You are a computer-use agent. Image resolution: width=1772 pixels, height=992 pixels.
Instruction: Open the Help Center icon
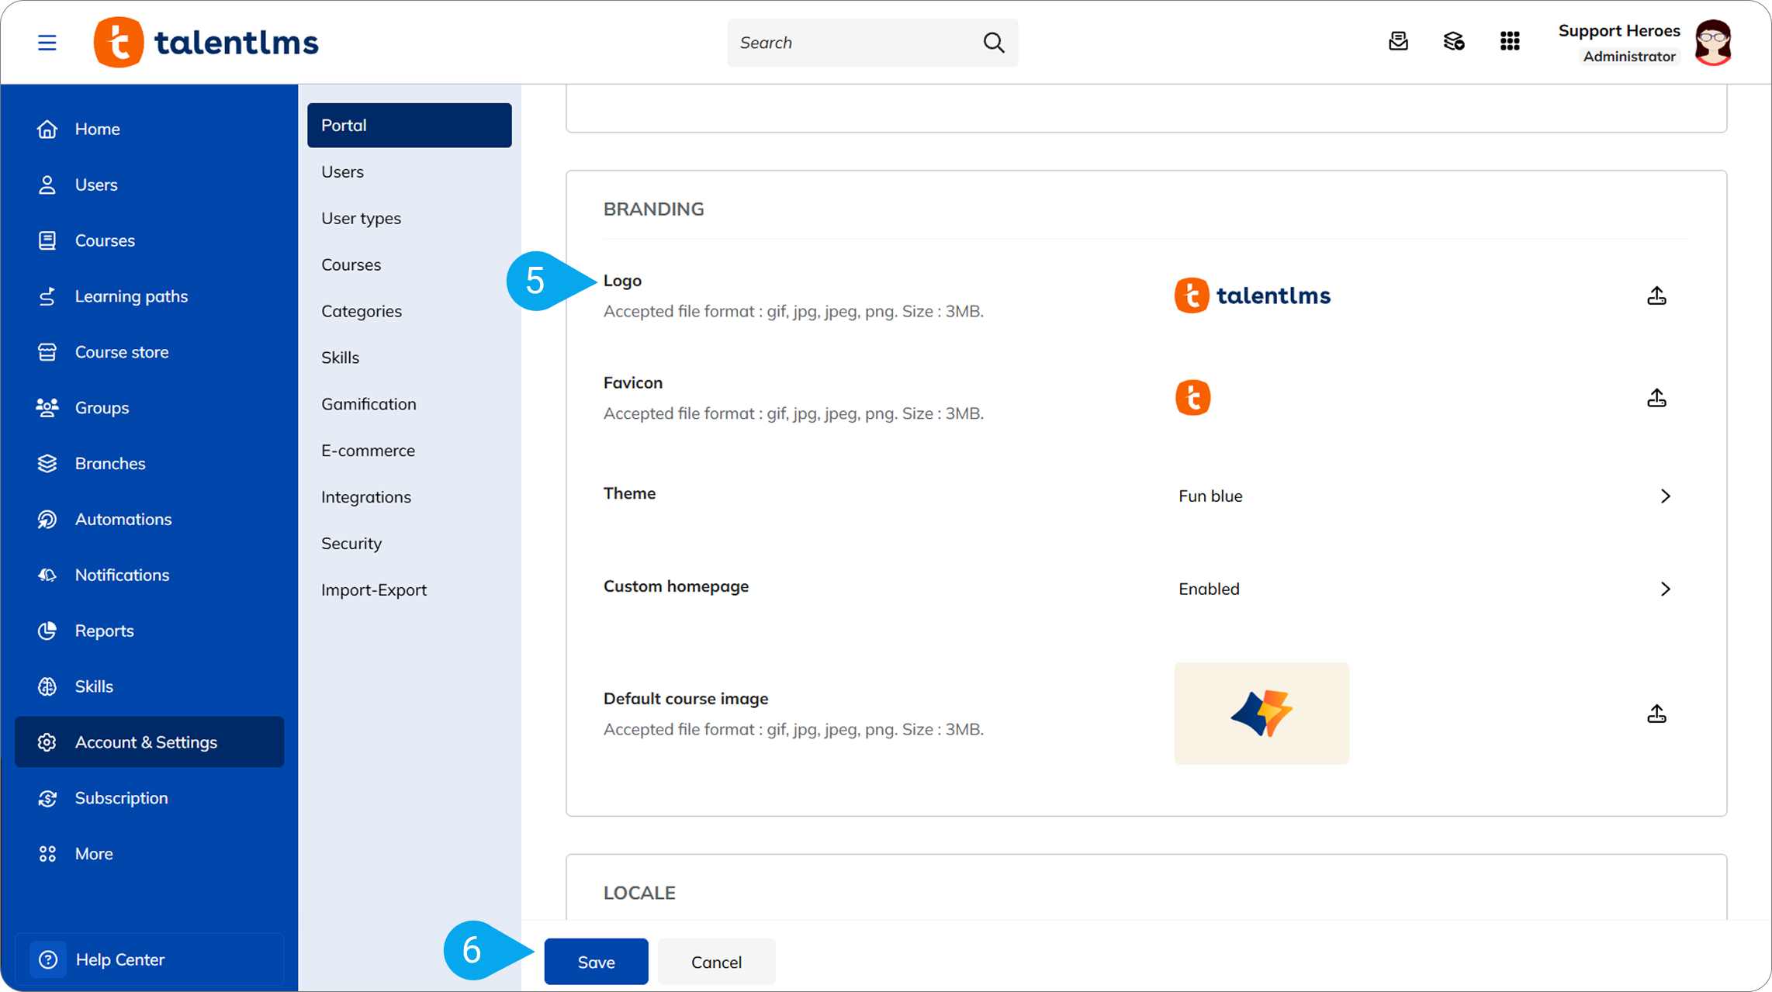(x=48, y=959)
